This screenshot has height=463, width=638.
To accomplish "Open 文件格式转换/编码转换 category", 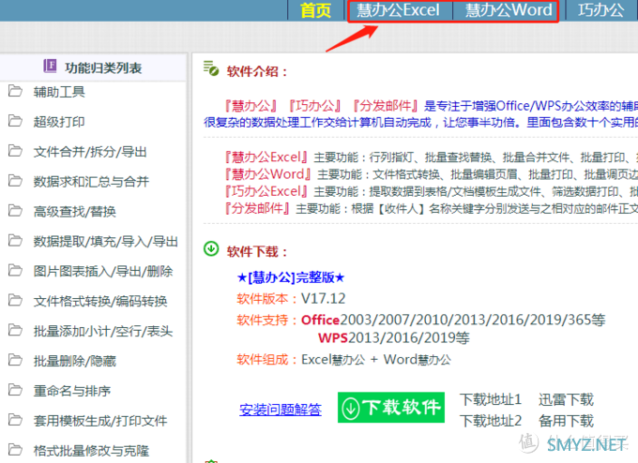I will click(100, 301).
